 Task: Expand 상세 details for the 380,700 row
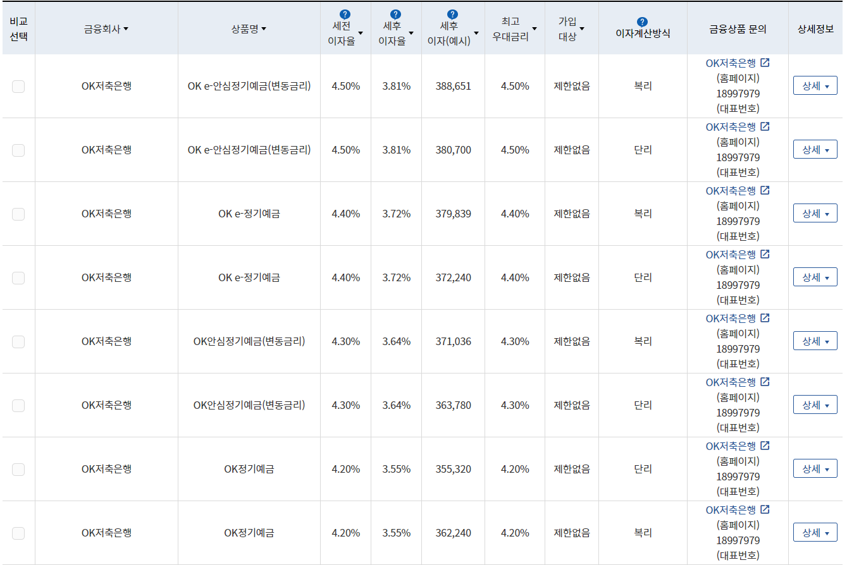click(x=815, y=150)
